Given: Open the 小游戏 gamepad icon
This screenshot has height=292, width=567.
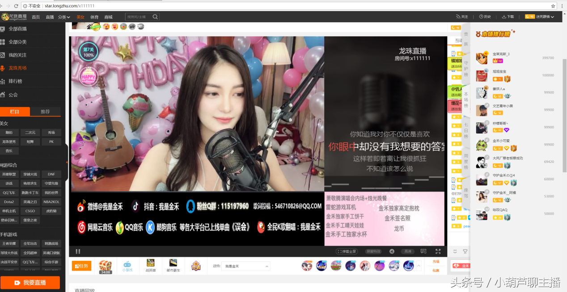Looking at the screenshot, I should [x=127, y=266].
